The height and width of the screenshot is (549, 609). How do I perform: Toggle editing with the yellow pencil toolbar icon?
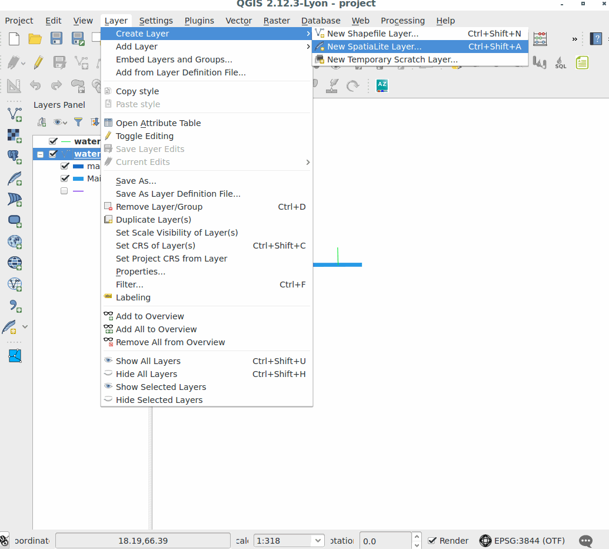(38, 62)
